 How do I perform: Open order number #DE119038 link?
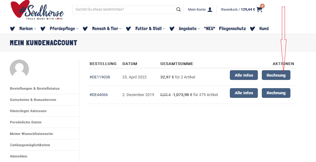click(x=100, y=77)
